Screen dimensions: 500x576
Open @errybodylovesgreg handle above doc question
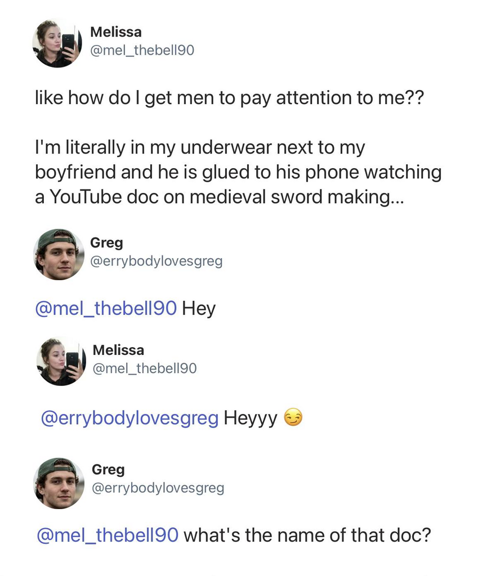point(158,488)
